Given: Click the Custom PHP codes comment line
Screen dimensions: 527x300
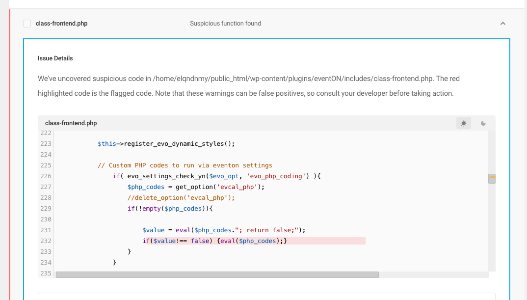Looking at the screenshot, I should tap(185, 165).
